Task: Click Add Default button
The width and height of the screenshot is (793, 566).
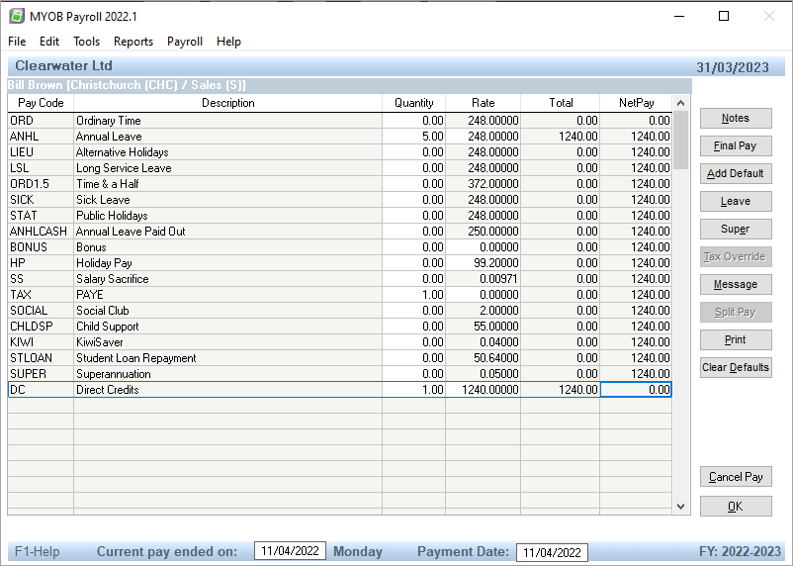Action: 735,174
